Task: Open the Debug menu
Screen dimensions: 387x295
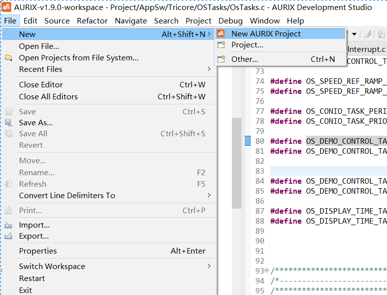Action: tap(230, 21)
